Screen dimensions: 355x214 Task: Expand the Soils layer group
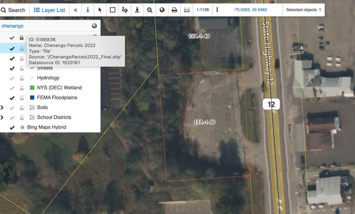2,108
